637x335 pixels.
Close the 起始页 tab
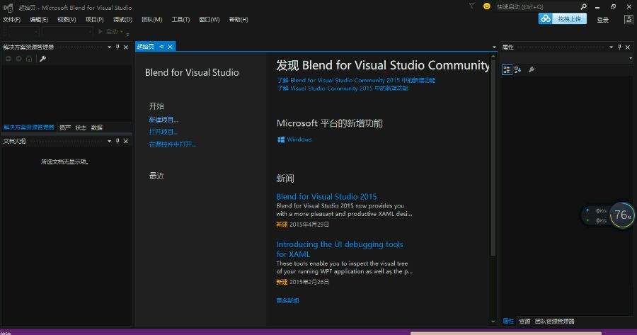pos(170,47)
